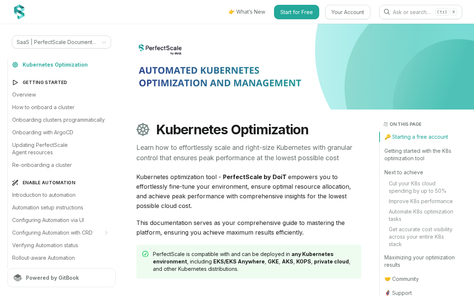The image size is (474, 296).
Task: Focus the Ask or search field
Action: tap(421, 12)
